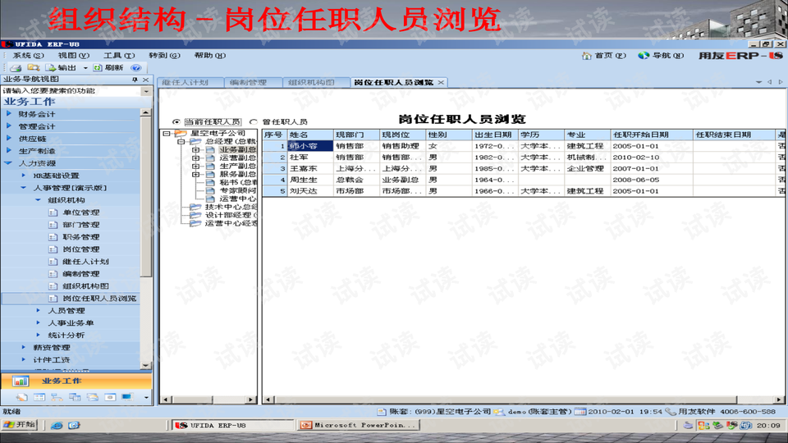Open the 视图(V) menu
This screenshot has width=788, height=443.
coord(73,55)
